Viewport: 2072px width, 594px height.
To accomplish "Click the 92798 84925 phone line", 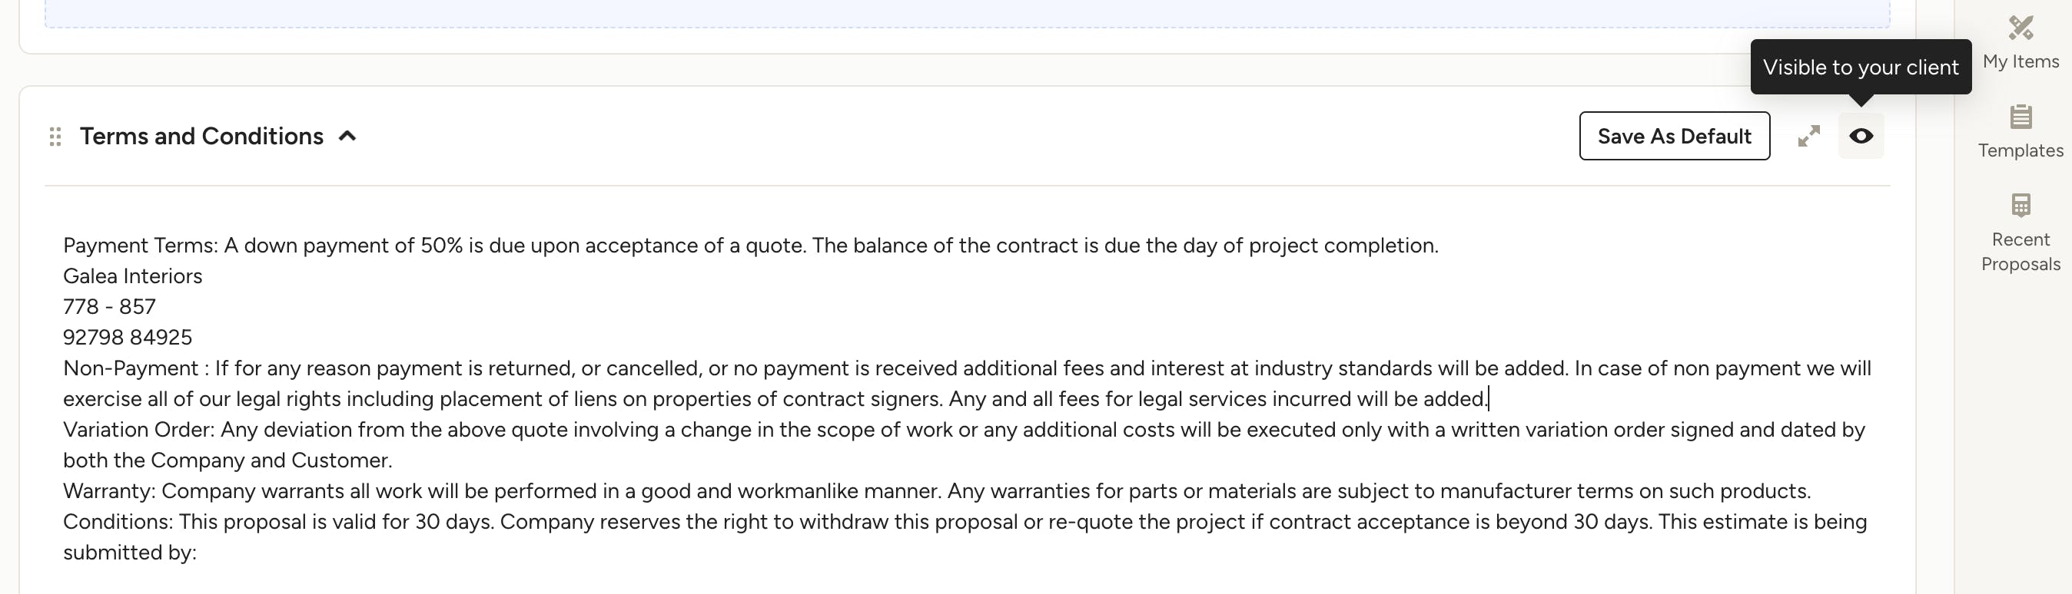I will coord(128,337).
